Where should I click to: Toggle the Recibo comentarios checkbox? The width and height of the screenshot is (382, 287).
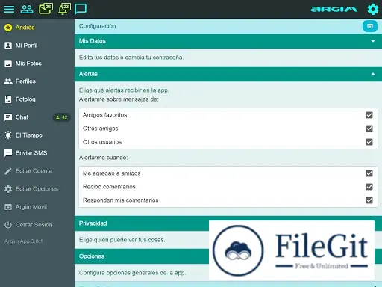click(369, 187)
